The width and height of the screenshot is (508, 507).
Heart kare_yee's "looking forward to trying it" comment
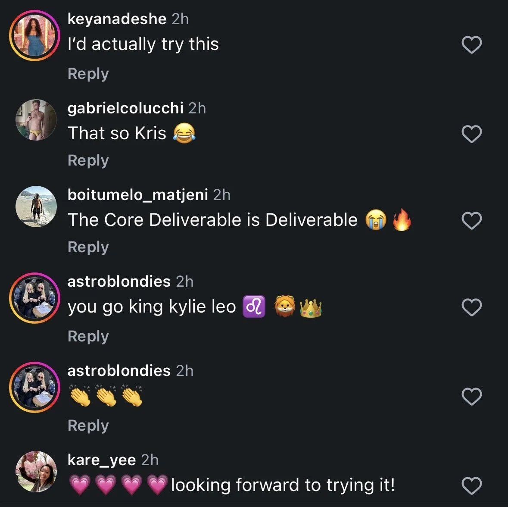pyautogui.click(x=471, y=485)
